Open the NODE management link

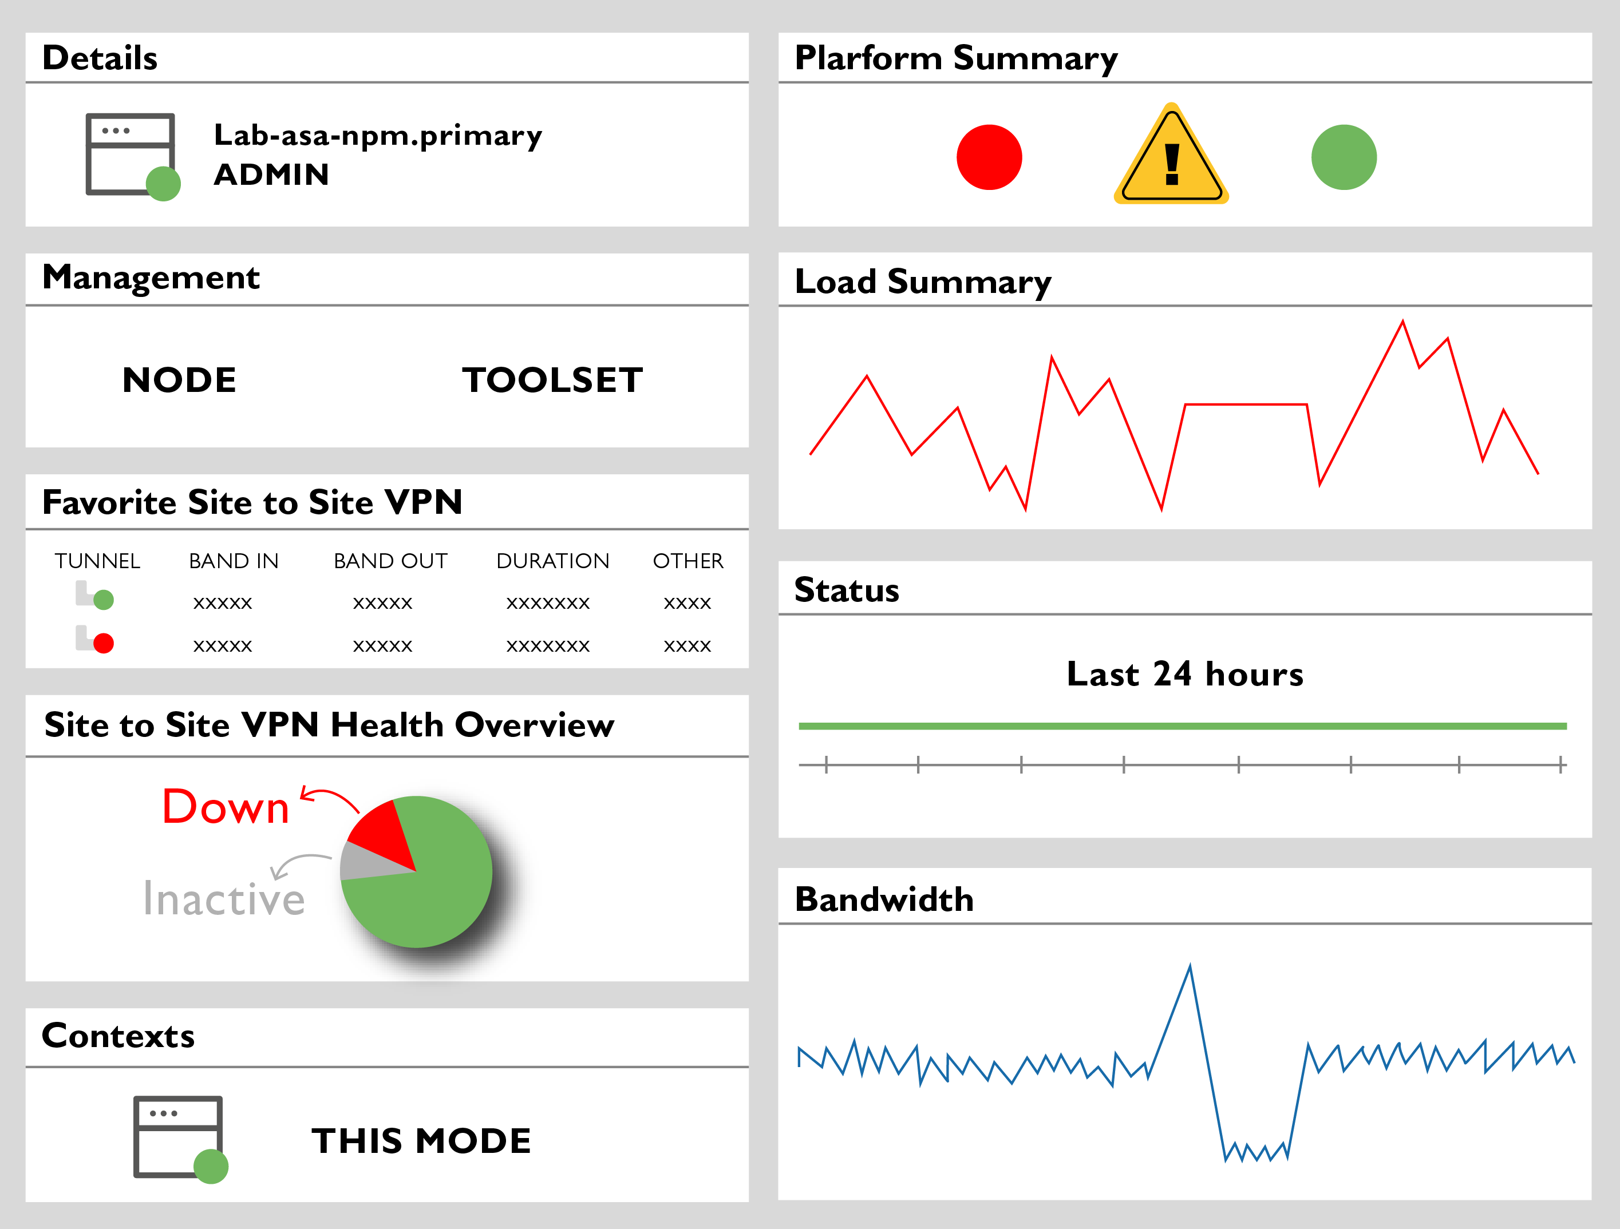tap(179, 380)
